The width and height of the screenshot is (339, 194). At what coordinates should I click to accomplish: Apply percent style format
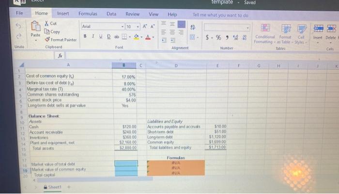point(218,38)
